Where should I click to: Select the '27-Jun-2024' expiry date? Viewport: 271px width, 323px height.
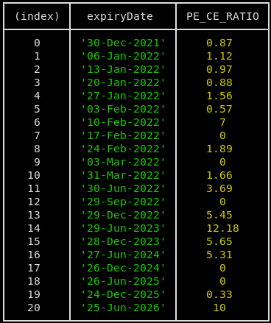(x=123, y=255)
